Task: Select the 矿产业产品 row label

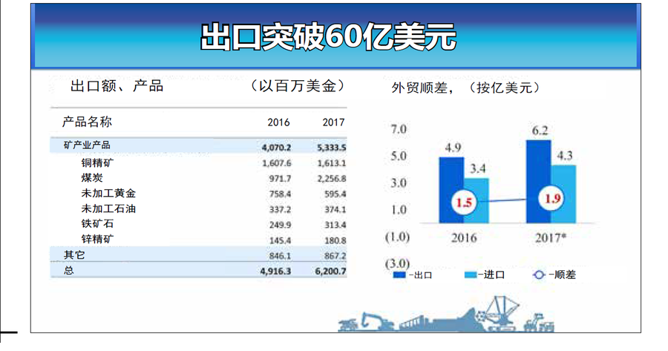Action: pyautogui.click(x=87, y=145)
